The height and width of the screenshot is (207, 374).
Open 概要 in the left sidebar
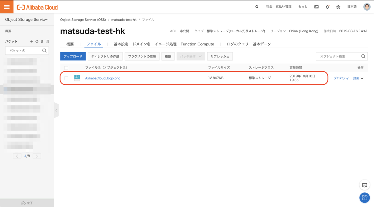coord(8,31)
